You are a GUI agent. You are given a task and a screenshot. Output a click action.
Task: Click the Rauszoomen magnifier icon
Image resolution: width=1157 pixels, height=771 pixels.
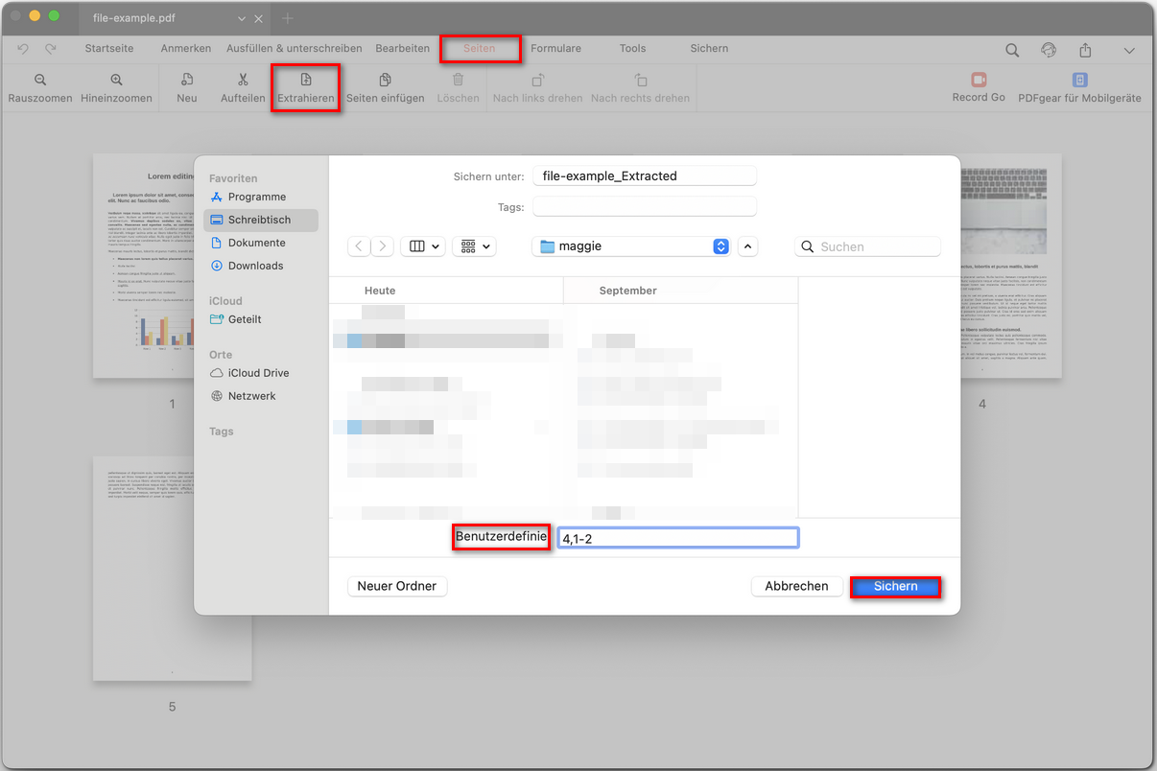pos(40,81)
